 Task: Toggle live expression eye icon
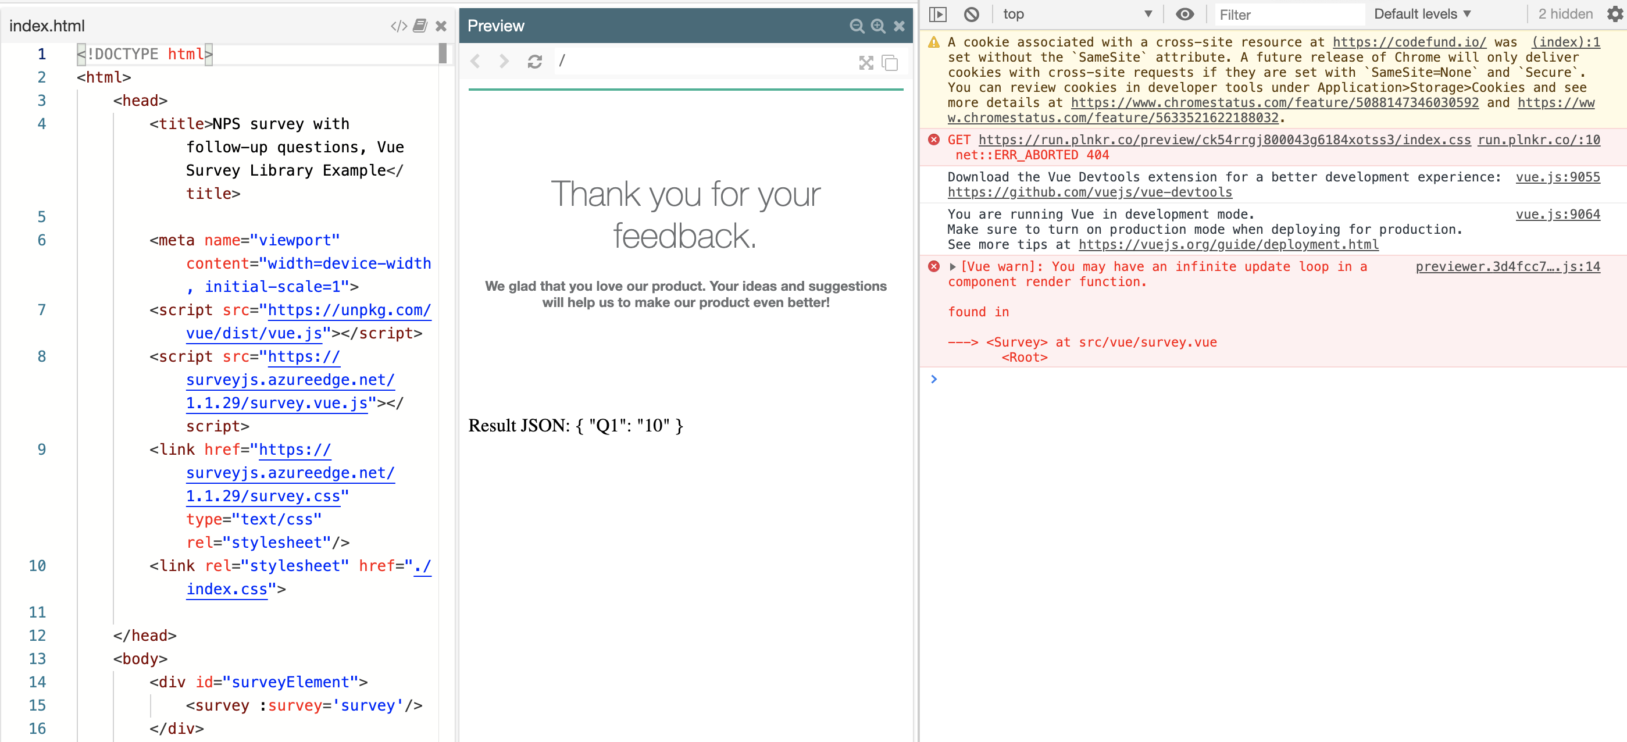1185,14
